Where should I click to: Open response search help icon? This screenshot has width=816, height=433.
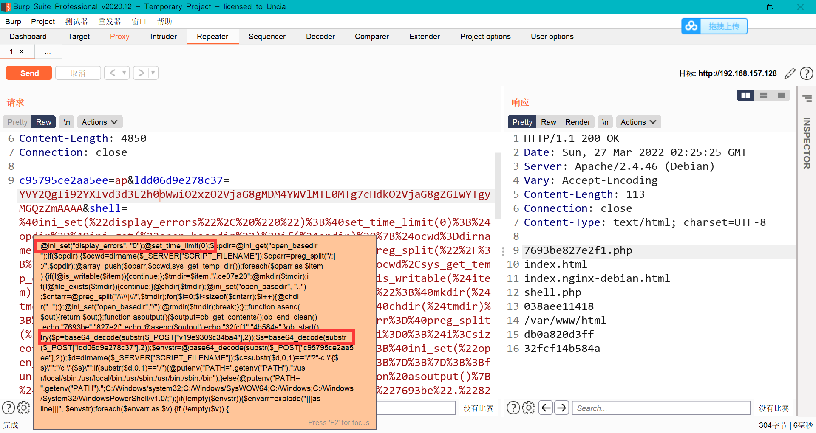point(513,408)
